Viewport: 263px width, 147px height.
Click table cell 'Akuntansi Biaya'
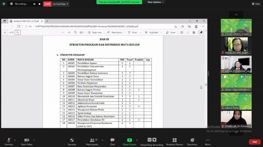[86, 100]
